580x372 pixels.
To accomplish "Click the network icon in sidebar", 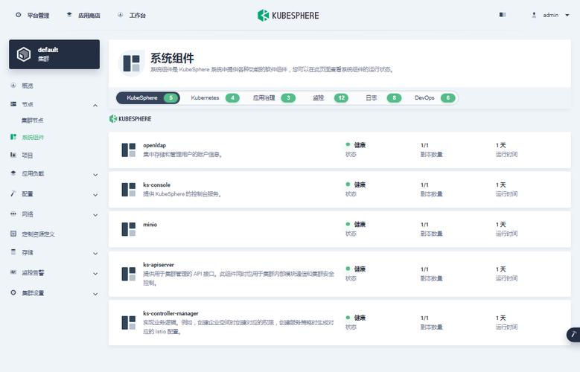I will [13, 214].
